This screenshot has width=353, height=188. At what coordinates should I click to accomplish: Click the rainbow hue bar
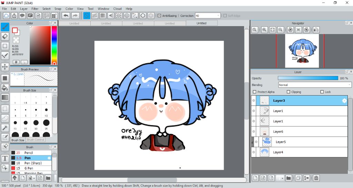point(54,45)
